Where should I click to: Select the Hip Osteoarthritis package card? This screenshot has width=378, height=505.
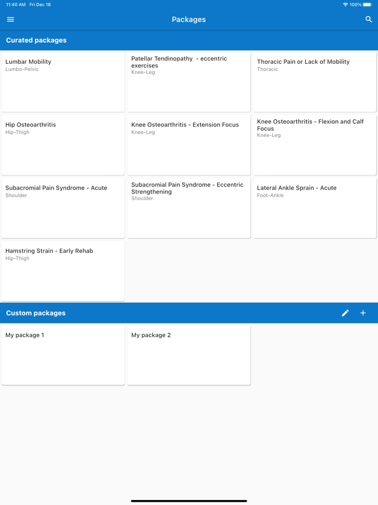click(x=63, y=145)
